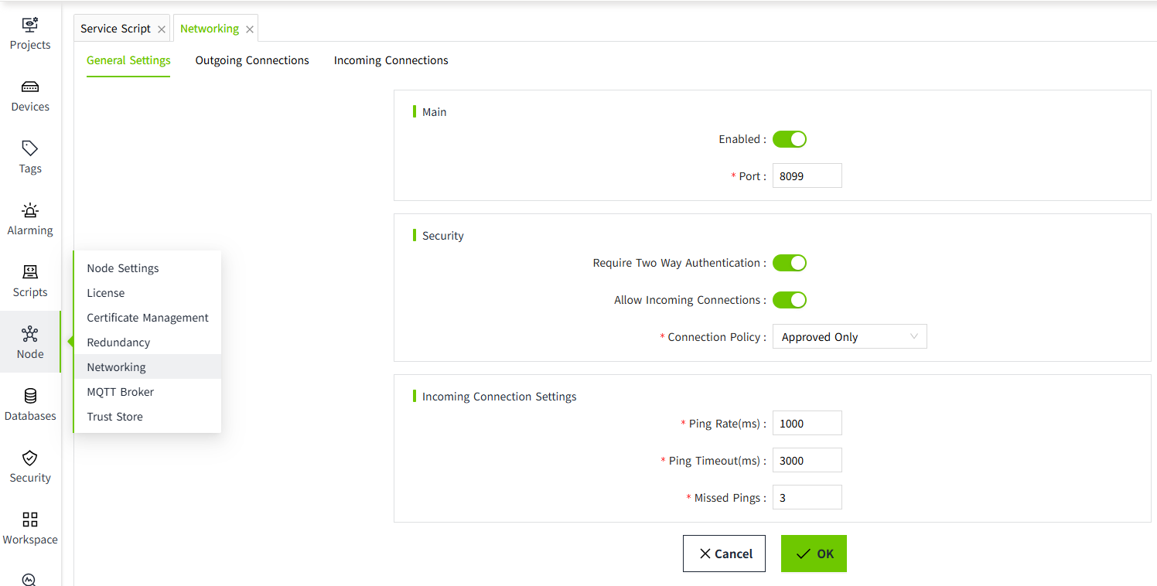Screen dimensions: 1157x586
Task: Select MQTT Broker from Node menu
Action: [121, 392]
